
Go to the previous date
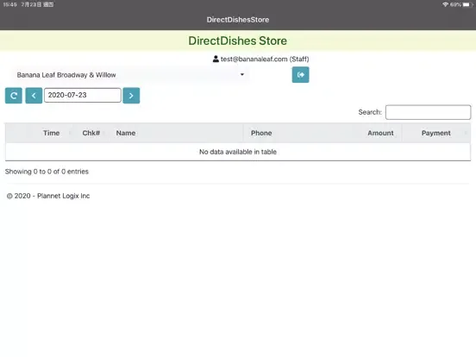(34, 96)
